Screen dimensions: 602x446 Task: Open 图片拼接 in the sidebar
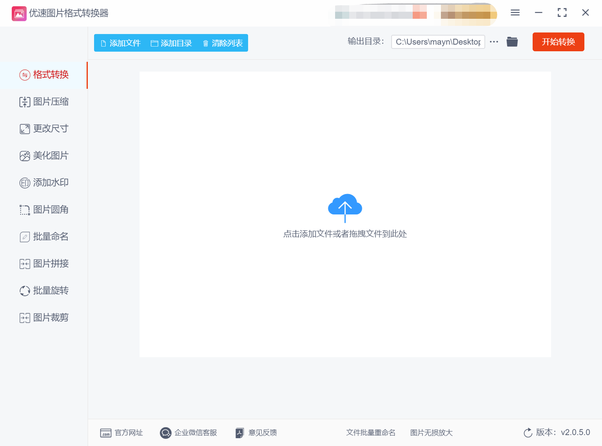tap(43, 264)
